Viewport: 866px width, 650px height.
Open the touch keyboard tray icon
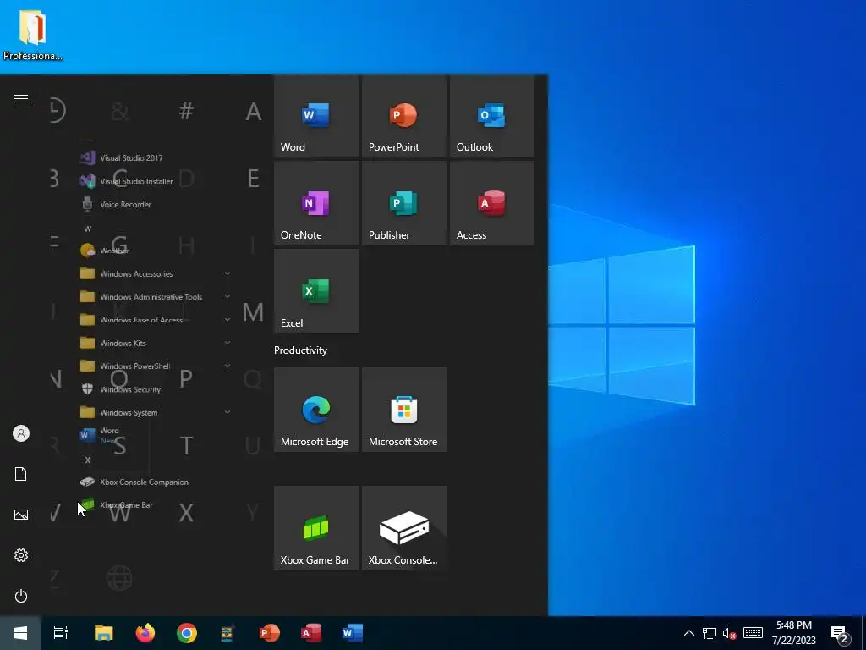753,633
